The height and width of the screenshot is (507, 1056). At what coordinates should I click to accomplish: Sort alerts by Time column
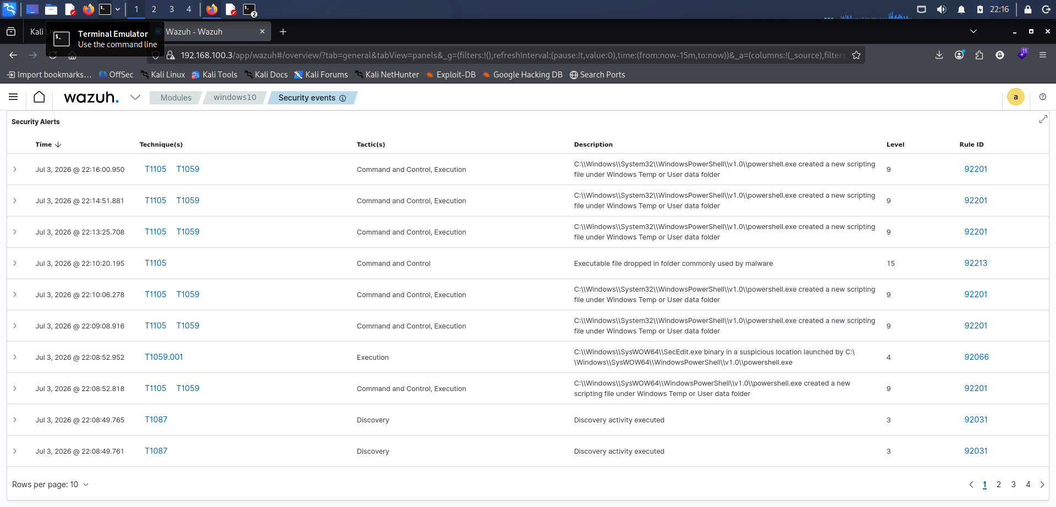coord(48,144)
